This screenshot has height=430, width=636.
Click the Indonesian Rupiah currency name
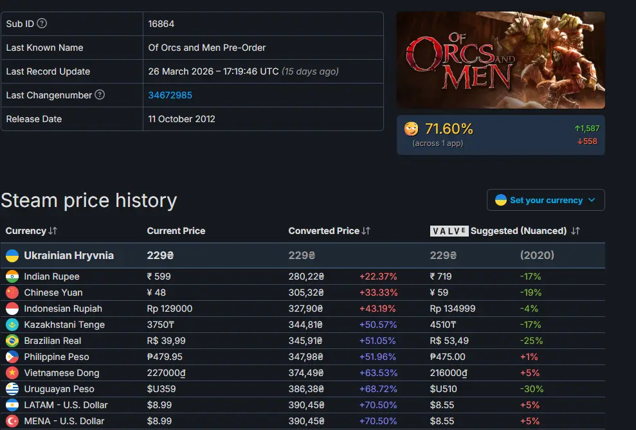click(63, 309)
